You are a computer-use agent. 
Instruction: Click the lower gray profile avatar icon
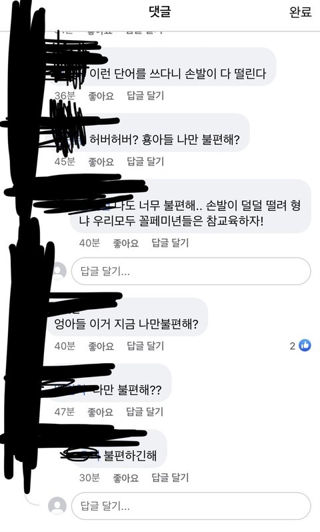[57, 505]
